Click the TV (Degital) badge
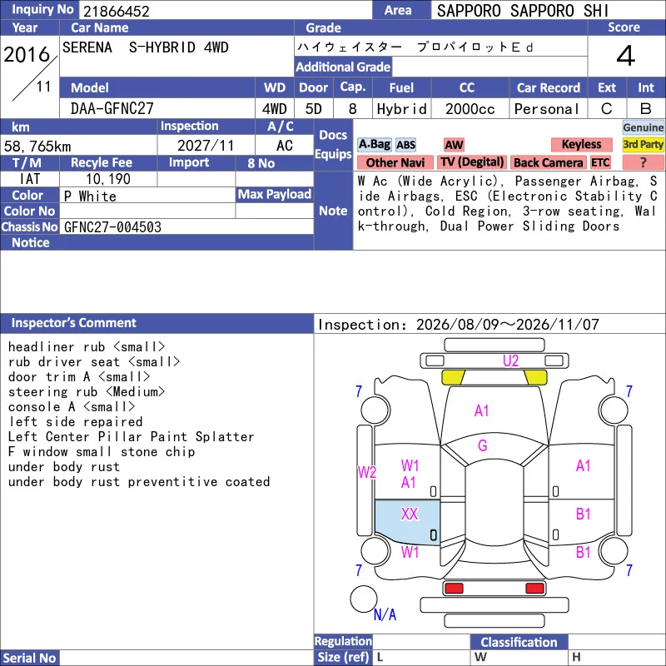This screenshot has width=666, height=666. click(x=472, y=162)
